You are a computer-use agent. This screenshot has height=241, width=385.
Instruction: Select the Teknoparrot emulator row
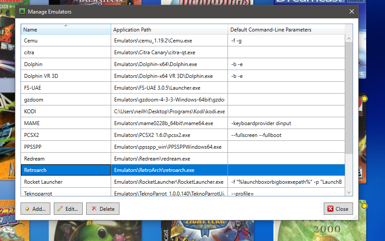(183, 192)
